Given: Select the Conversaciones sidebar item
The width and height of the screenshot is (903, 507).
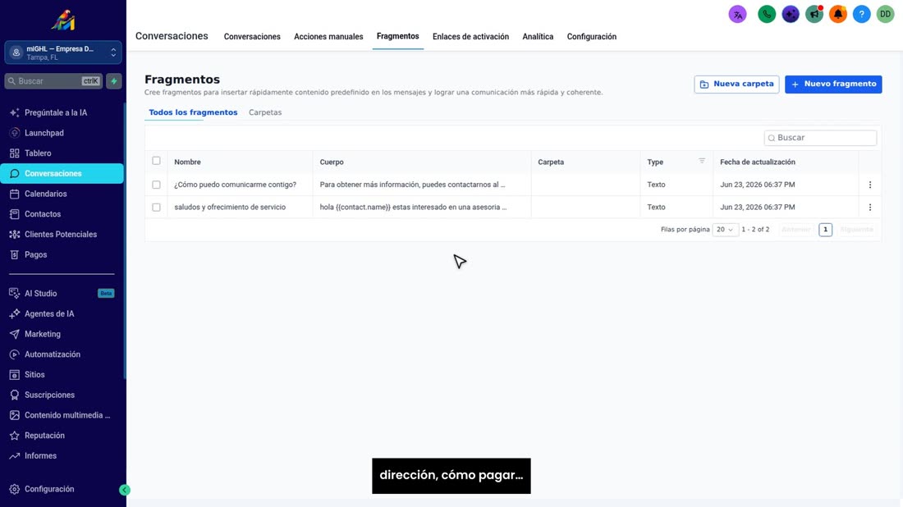Looking at the screenshot, I should coord(62,173).
